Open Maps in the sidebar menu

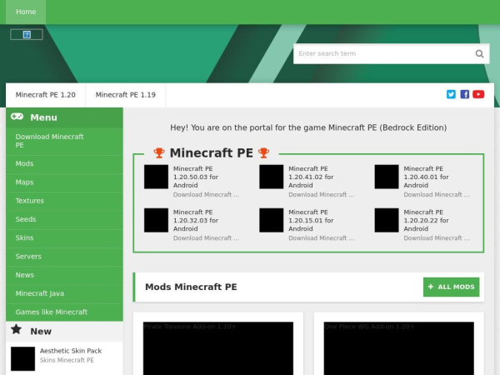[x=64, y=182]
